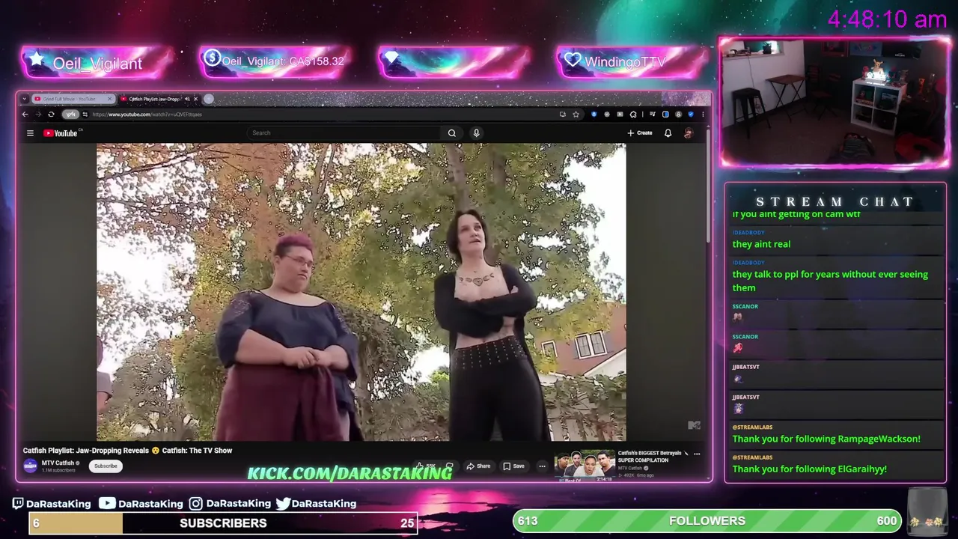This screenshot has width=958, height=539.
Task: Open the browser three-dot menu
Action: [x=702, y=115]
